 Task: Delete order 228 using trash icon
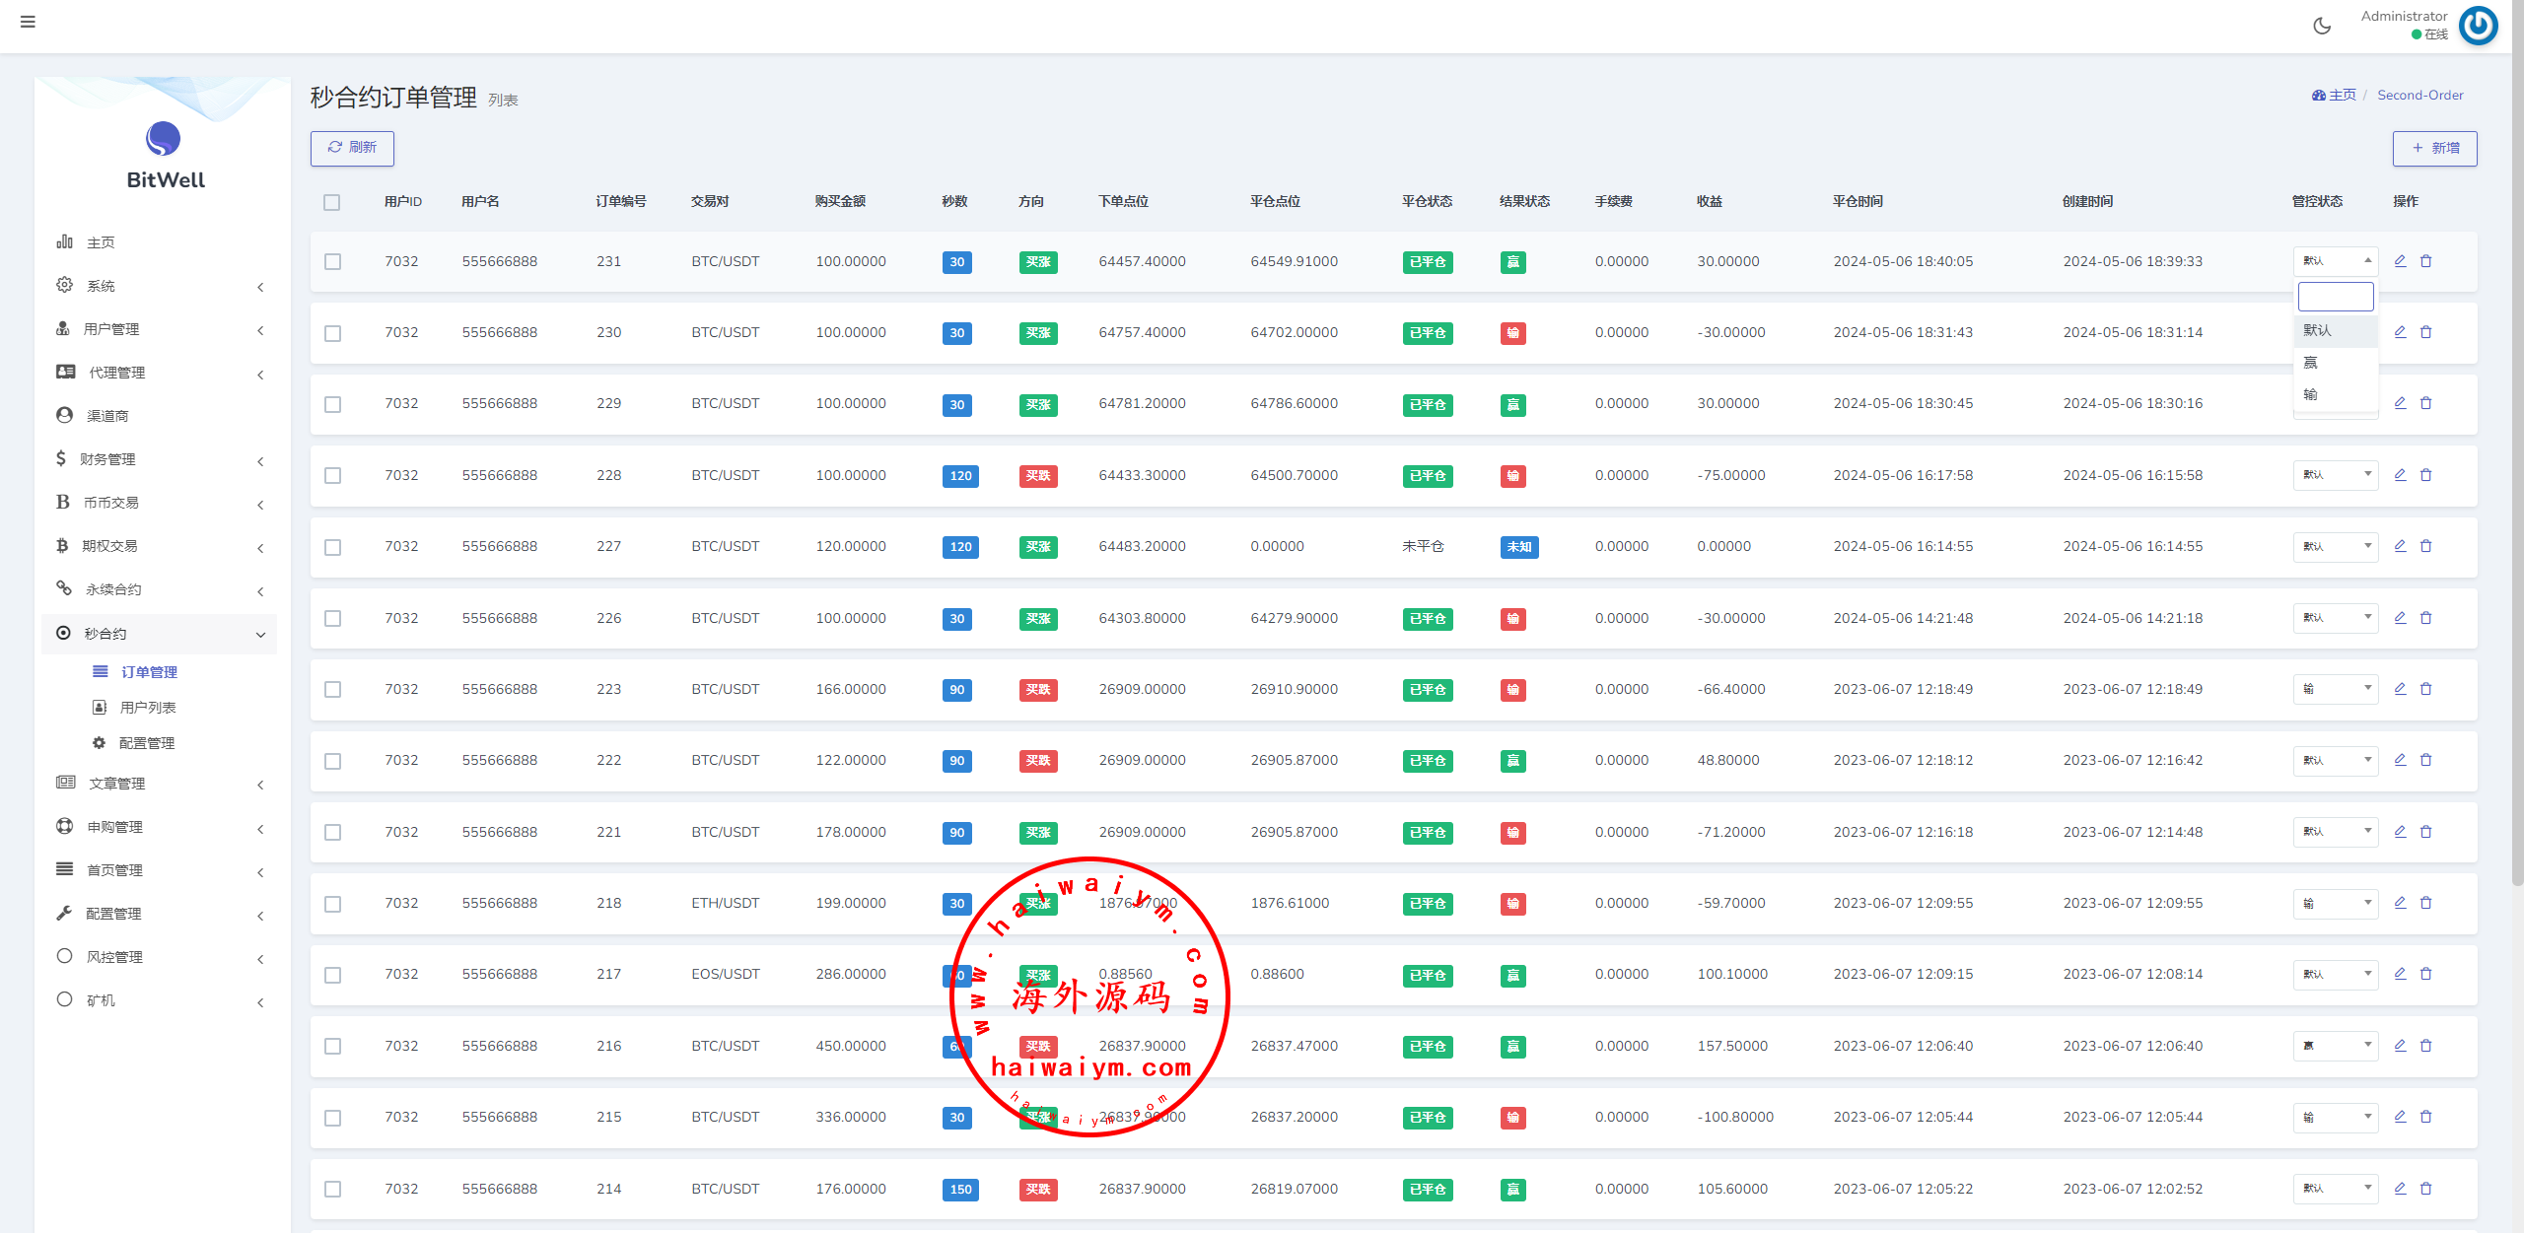2426,475
